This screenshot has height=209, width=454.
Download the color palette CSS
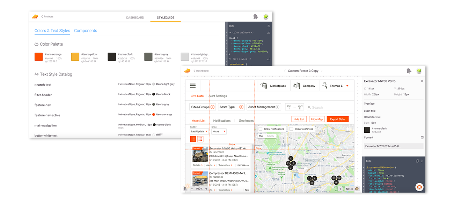pos(269,33)
